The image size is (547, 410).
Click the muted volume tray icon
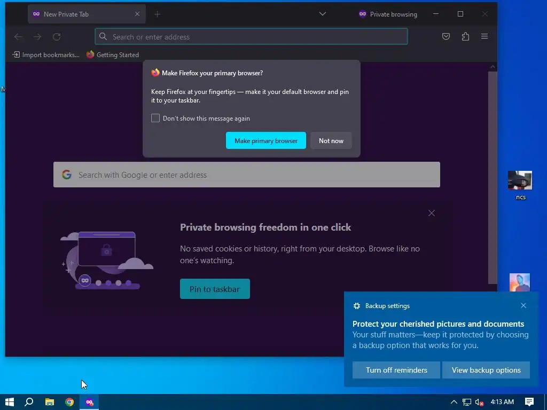479,403
